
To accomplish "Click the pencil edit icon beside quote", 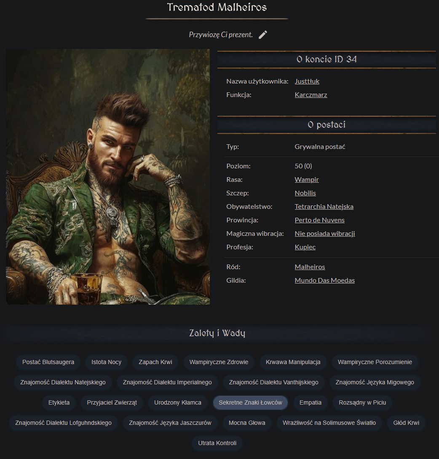I will [x=263, y=35].
